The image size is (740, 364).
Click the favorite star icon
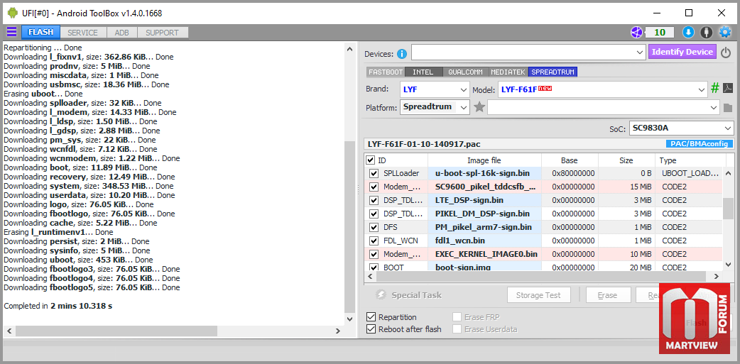[479, 108]
